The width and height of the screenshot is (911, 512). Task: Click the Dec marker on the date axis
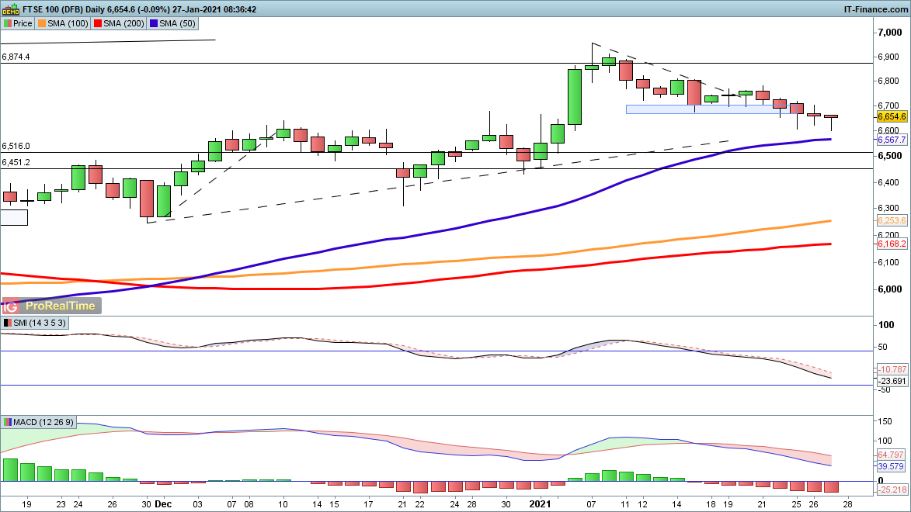(x=164, y=502)
